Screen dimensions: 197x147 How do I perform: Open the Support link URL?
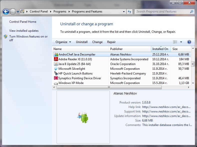166,111
